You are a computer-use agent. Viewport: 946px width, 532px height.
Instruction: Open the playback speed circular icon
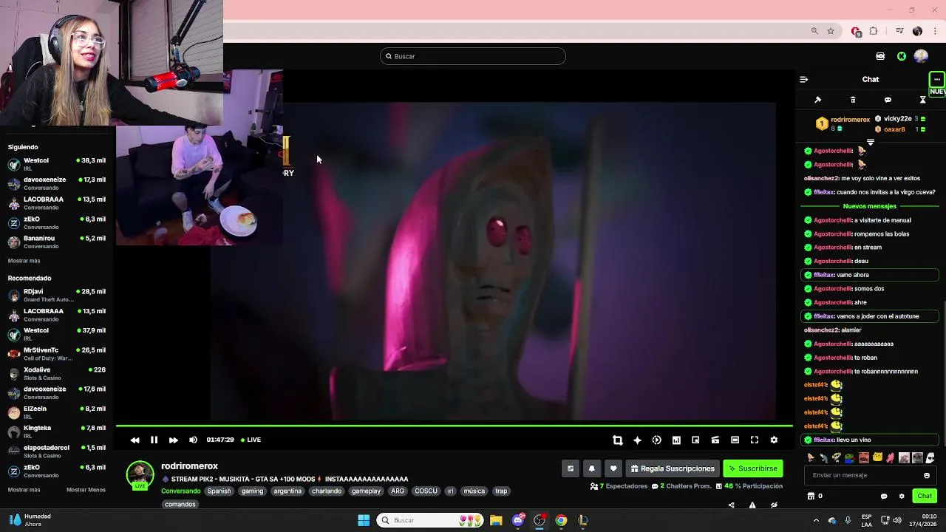click(x=656, y=440)
